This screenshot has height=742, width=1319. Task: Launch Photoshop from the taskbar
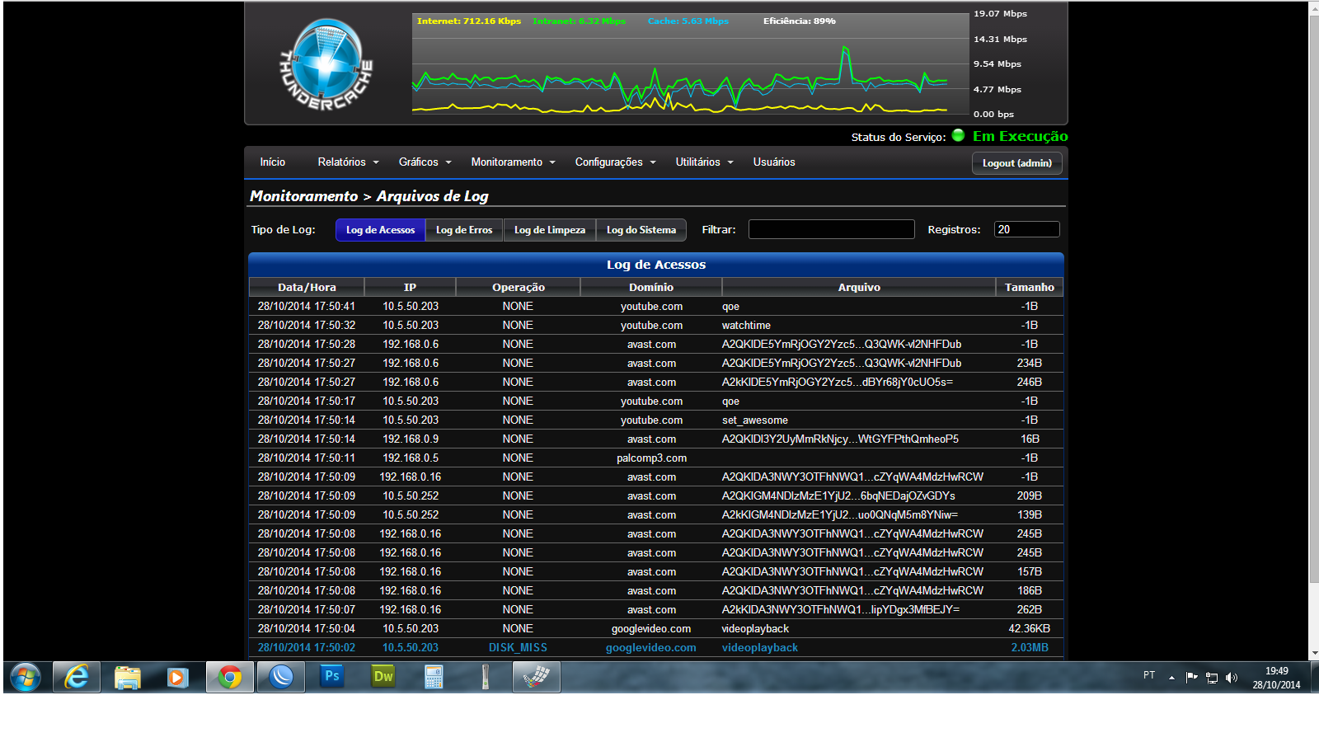point(332,677)
